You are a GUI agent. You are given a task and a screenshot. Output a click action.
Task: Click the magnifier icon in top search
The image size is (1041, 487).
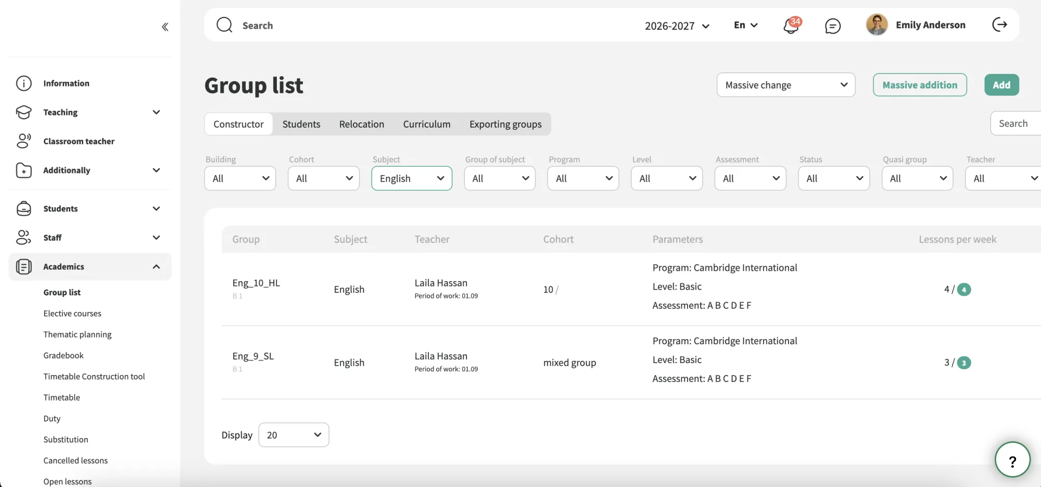(224, 25)
